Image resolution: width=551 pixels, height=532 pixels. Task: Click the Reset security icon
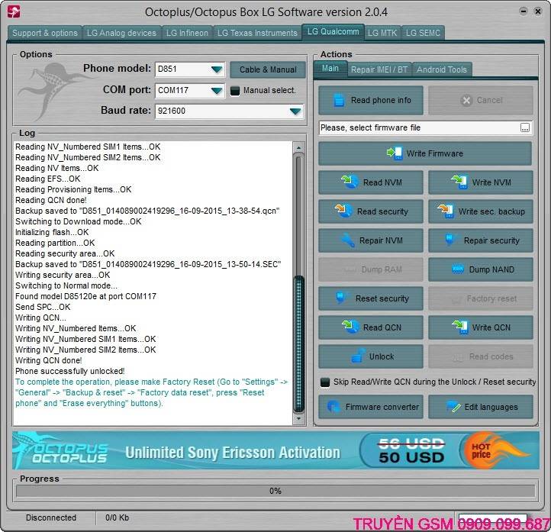(x=340, y=297)
